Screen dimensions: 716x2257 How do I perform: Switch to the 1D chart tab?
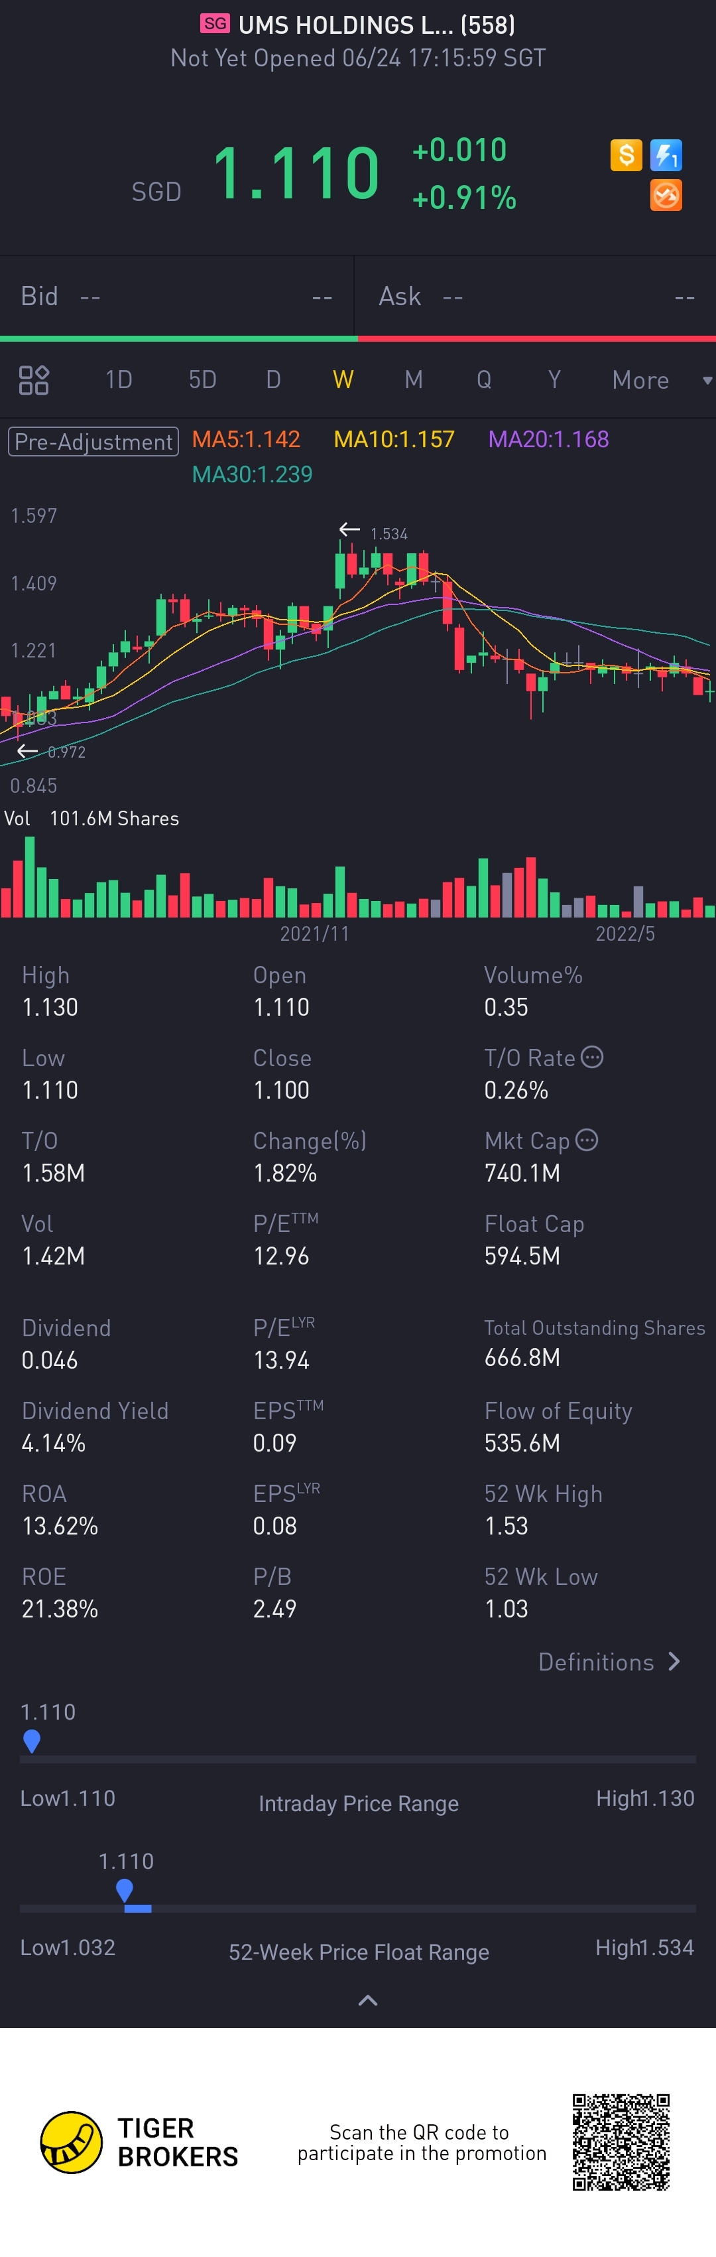[118, 380]
